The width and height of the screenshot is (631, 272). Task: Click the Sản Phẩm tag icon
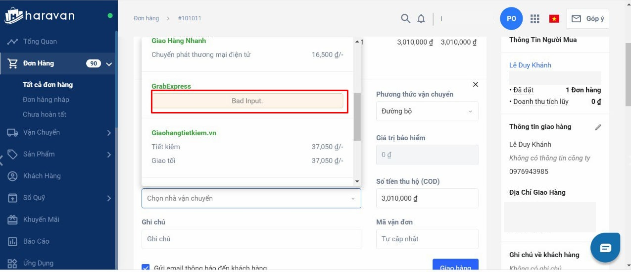tap(13, 154)
